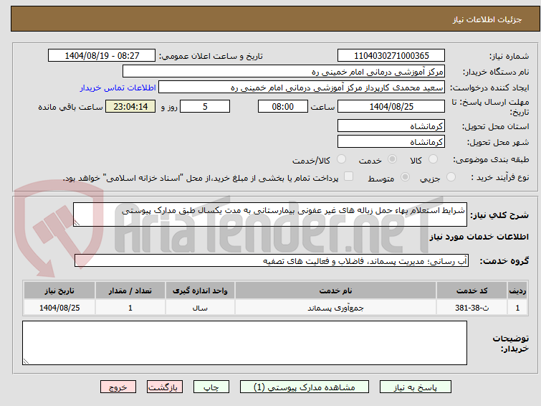The height and width of the screenshot is (406, 541).
Task: Click the request creator name field
Action: tap(302, 88)
